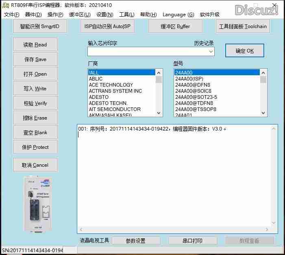285x255 pixels.
Task: Click the application icon in title bar
Action: pyautogui.click(x=6, y=5)
